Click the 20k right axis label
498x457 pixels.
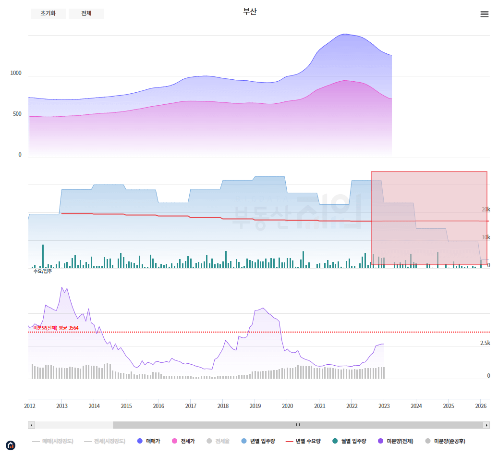[x=486, y=210]
